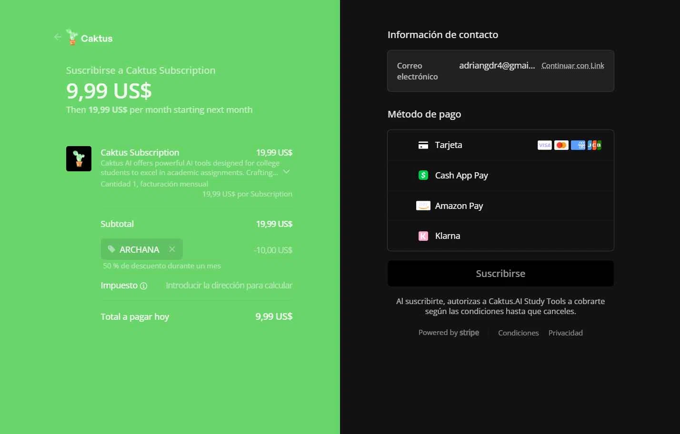Image resolution: width=680 pixels, height=434 pixels.
Task: Click the Suscribirse button
Action: pos(500,274)
